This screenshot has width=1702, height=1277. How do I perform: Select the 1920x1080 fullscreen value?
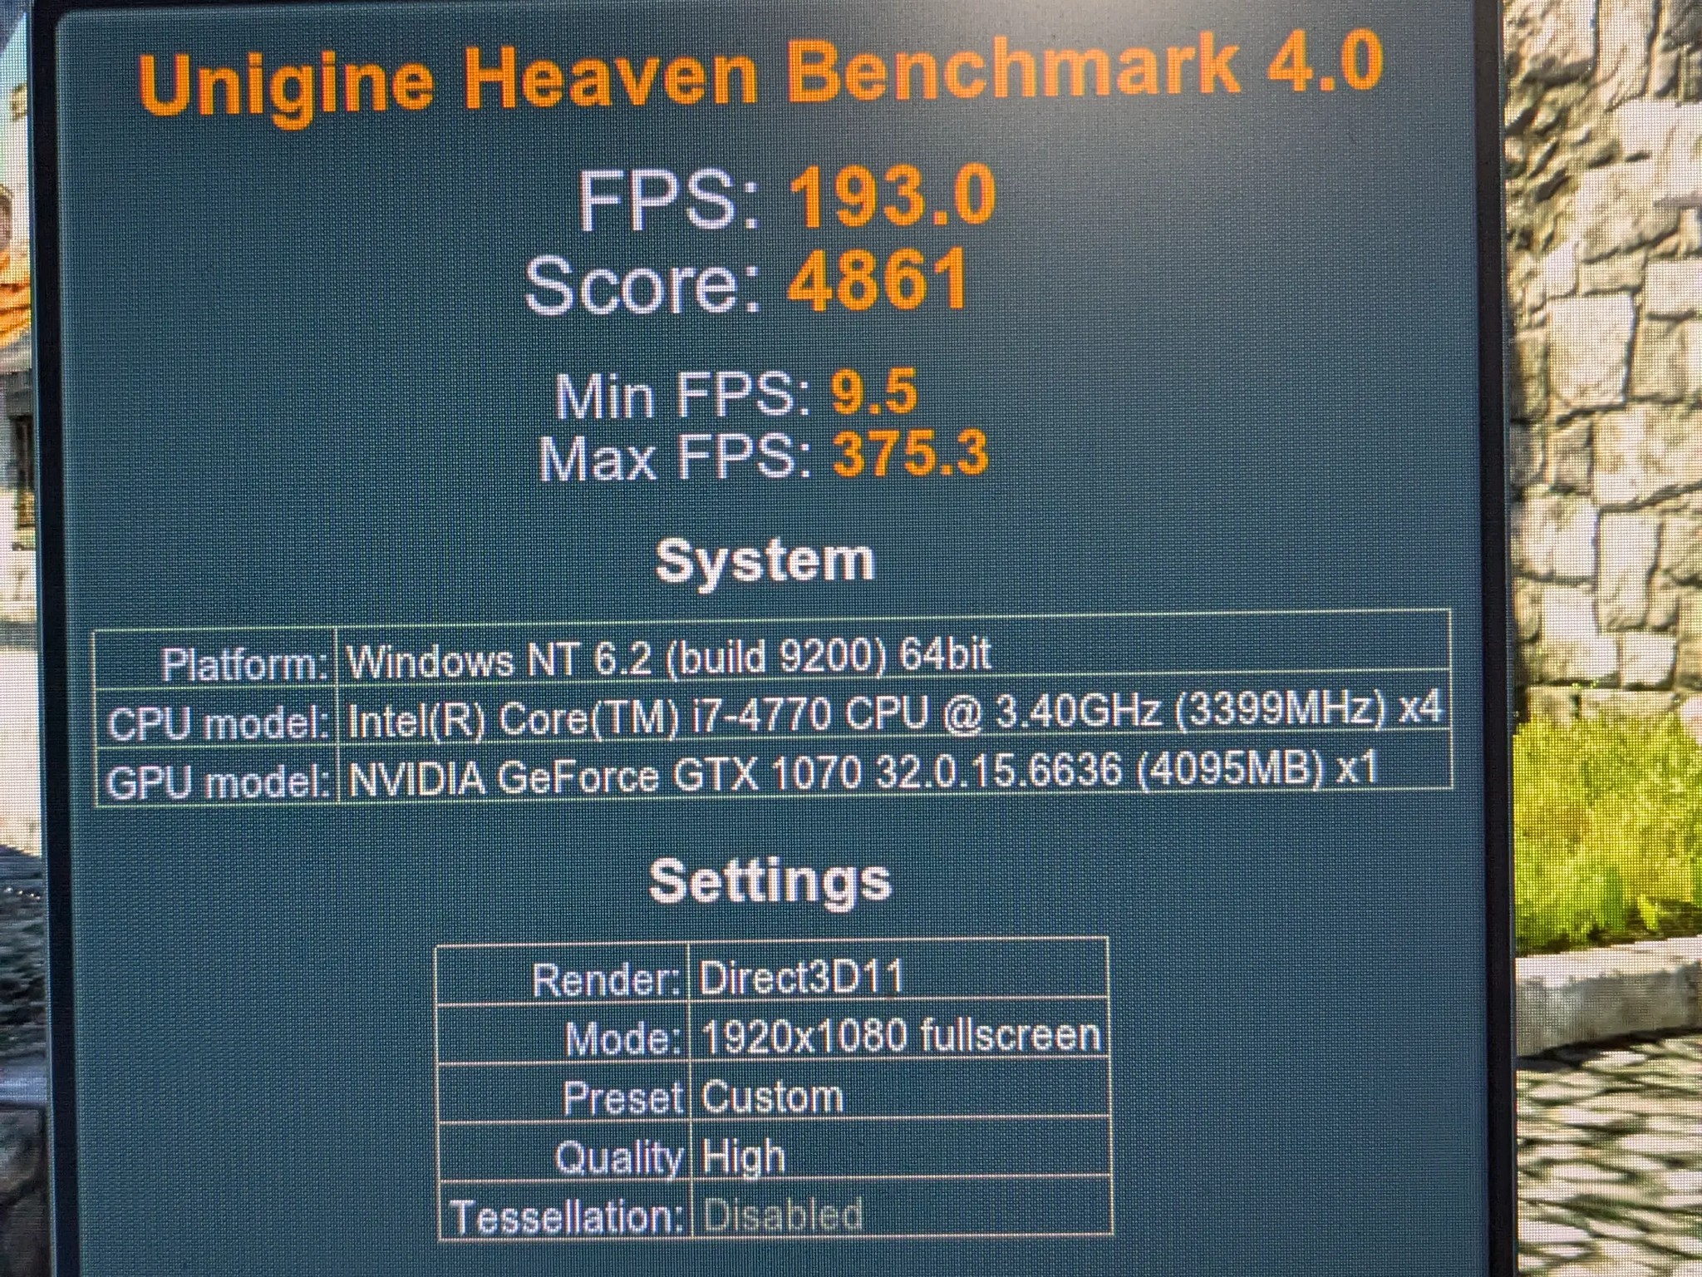pyautogui.click(x=900, y=1035)
